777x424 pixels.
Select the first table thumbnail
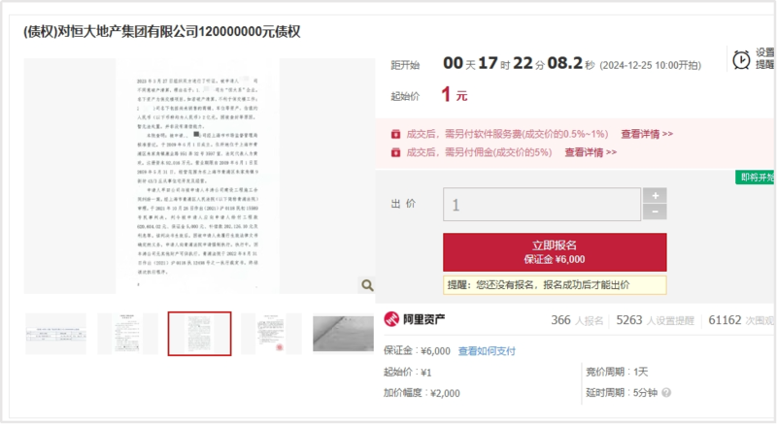(55, 334)
